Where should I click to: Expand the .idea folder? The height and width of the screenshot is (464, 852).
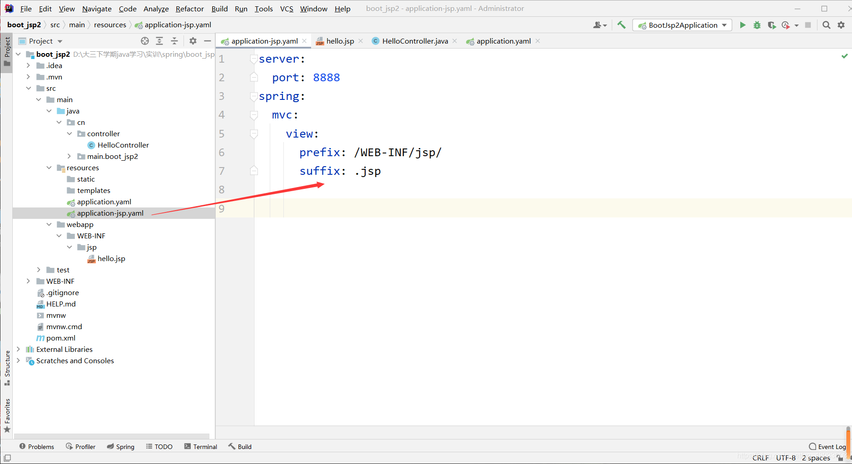(x=28, y=65)
